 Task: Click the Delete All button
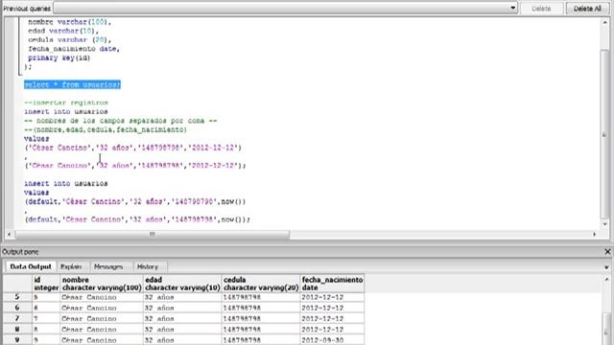click(587, 9)
